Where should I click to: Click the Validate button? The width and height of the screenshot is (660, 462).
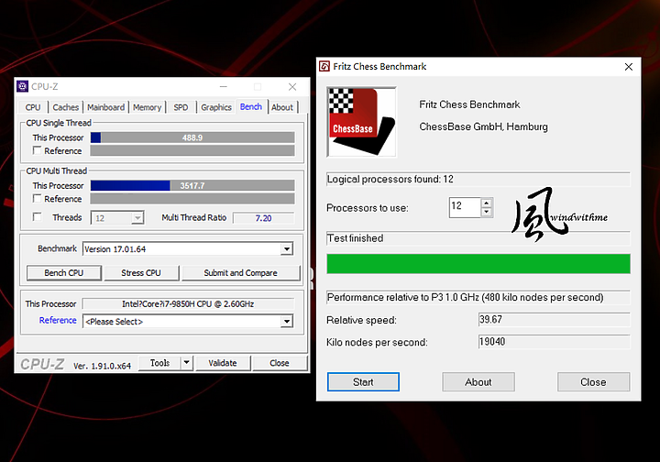coord(223,363)
